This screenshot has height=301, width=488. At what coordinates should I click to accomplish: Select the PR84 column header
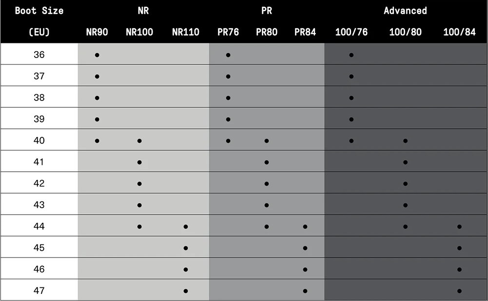tap(305, 33)
